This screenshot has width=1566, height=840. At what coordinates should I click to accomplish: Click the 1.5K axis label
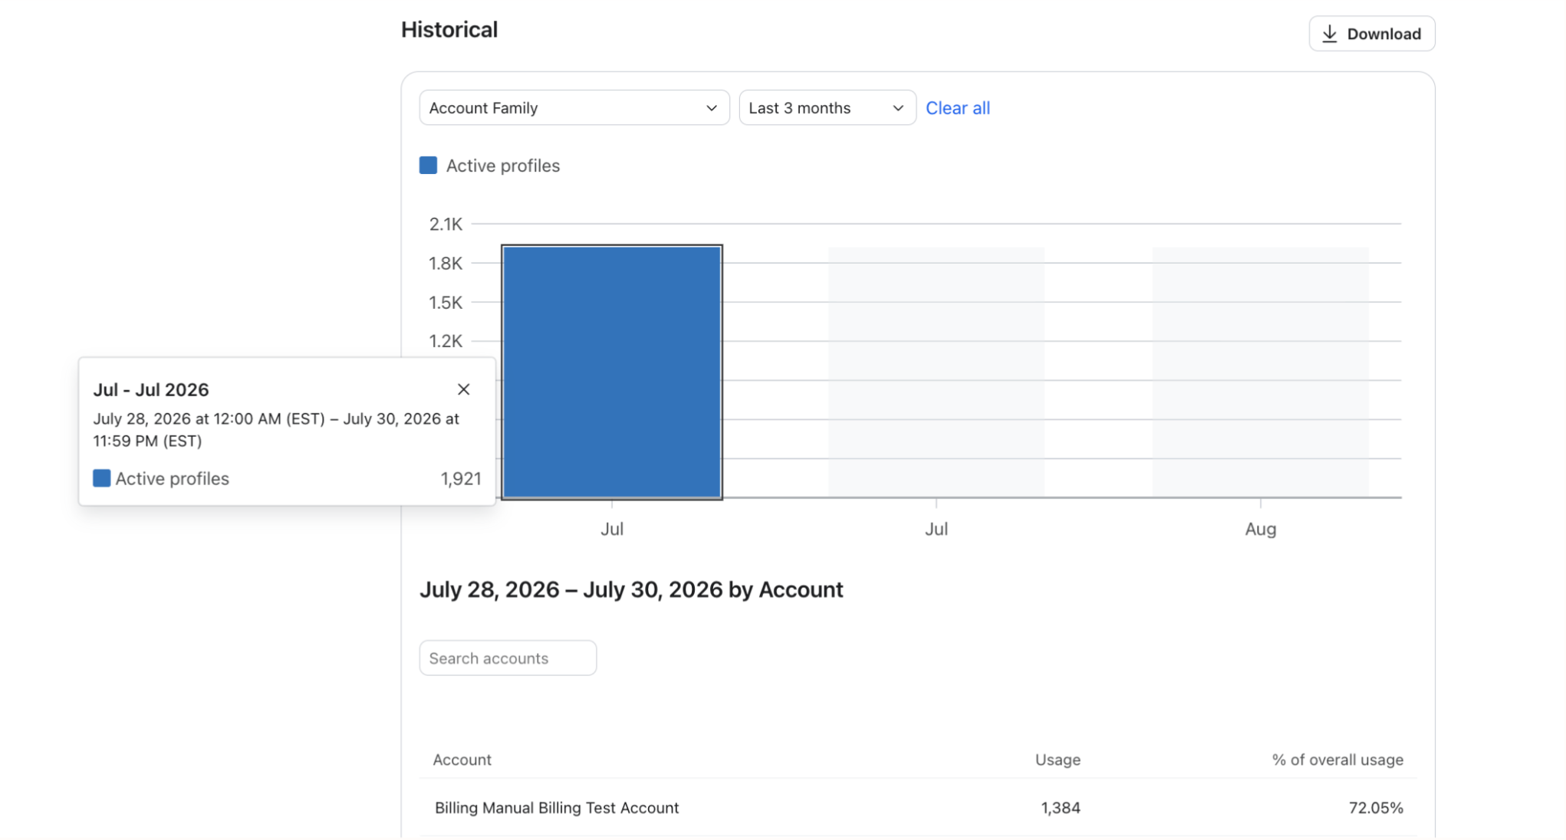[446, 303]
